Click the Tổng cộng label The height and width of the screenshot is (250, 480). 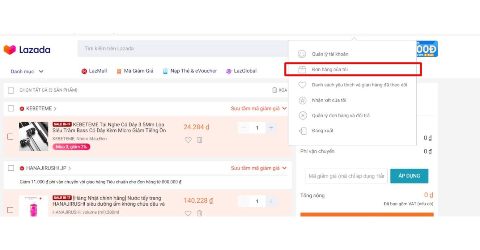coord(312,196)
